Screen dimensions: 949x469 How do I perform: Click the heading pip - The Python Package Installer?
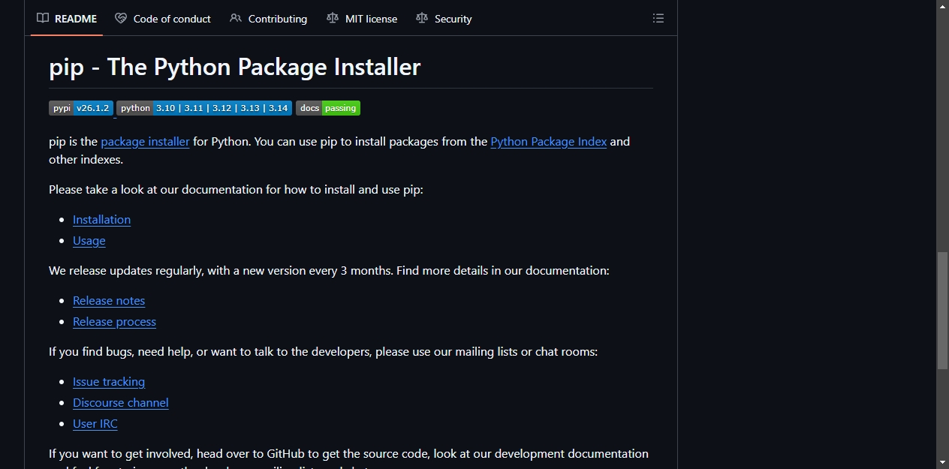[234, 67]
